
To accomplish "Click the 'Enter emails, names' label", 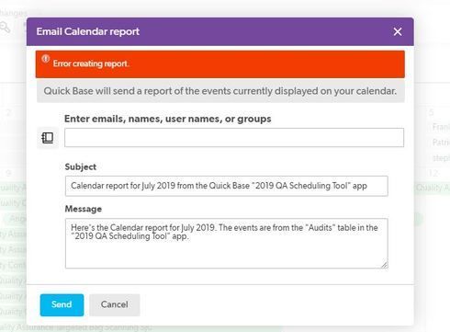I will tap(168, 119).
